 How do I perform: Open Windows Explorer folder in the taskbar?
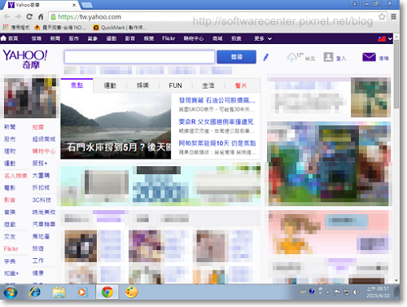point(59,292)
